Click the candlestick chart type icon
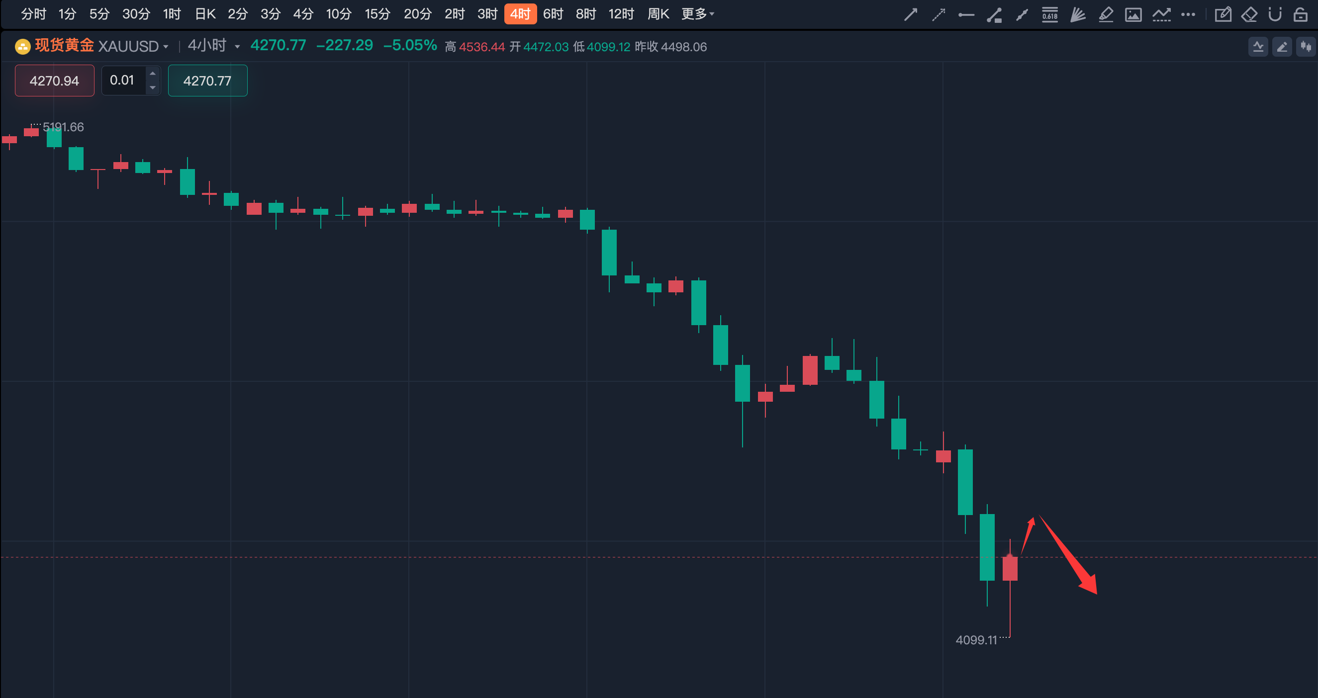The width and height of the screenshot is (1318, 698). 1306,47
